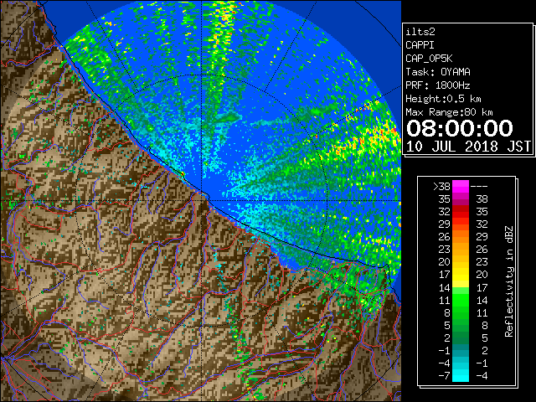Pick the magenta >38 dBZ color swatch
Image resolution: width=536 pixels, height=402 pixels.
click(461, 187)
